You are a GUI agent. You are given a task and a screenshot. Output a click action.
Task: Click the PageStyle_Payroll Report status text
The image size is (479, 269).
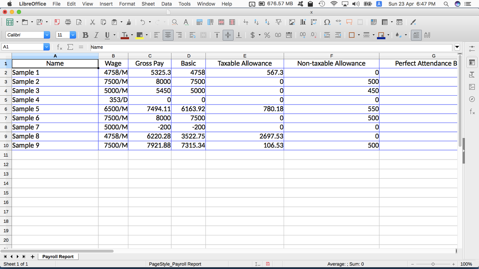click(175, 264)
